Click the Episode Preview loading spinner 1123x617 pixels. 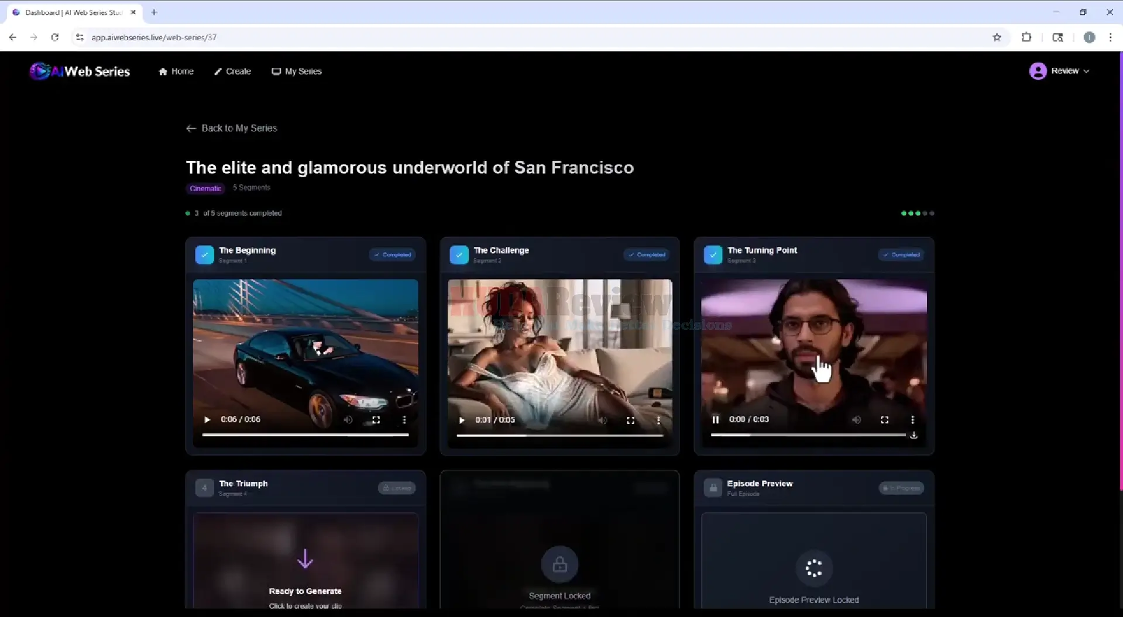click(813, 568)
